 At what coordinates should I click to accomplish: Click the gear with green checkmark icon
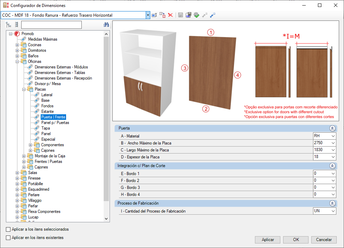(x=197, y=15)
